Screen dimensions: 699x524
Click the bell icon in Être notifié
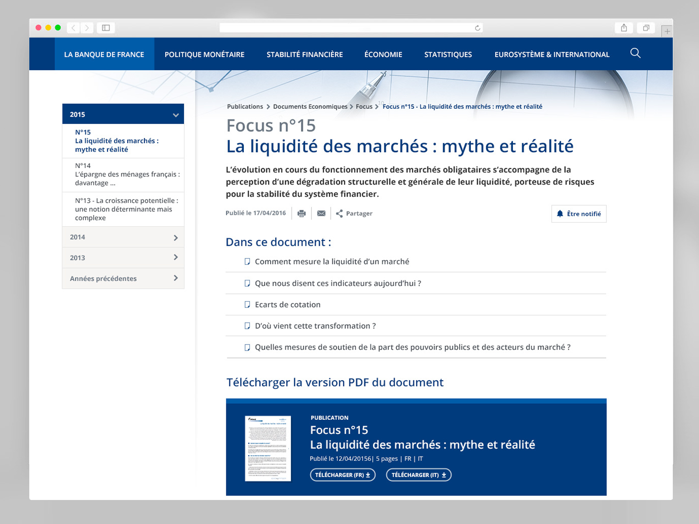[x=560, y=214]
